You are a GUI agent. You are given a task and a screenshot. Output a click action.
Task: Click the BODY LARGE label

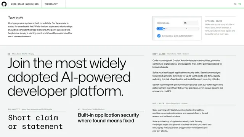(159, 54)
